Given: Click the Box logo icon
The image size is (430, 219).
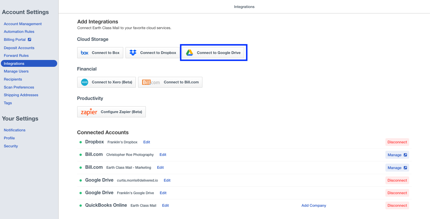Looking at the screenshot, I should tap(85, 53).
